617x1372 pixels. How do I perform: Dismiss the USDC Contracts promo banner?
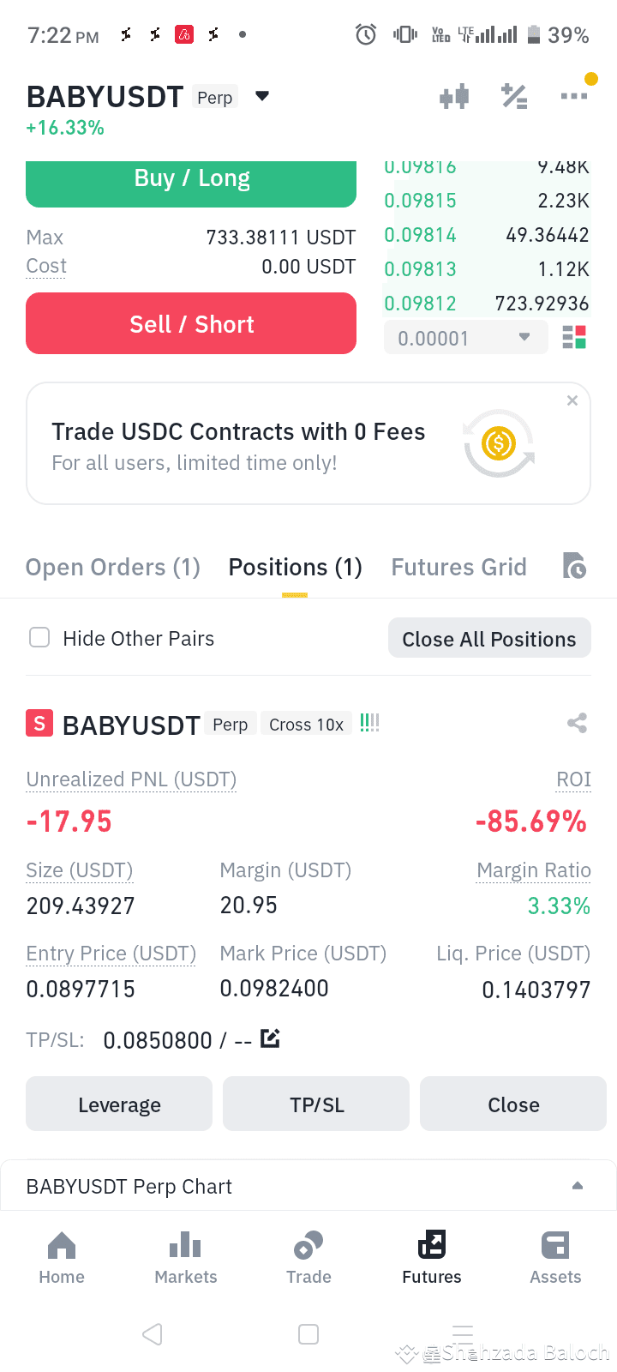tap(572, 400)
